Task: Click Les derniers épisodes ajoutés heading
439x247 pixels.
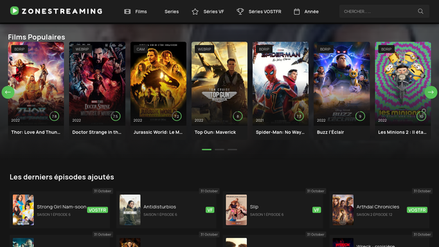Action: coord(62,177)
